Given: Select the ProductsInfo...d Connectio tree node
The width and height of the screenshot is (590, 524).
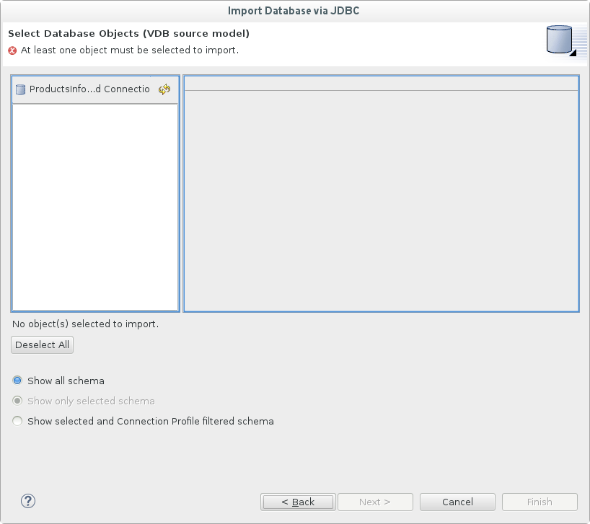Looking at the screenshot, I should [89, 89].
